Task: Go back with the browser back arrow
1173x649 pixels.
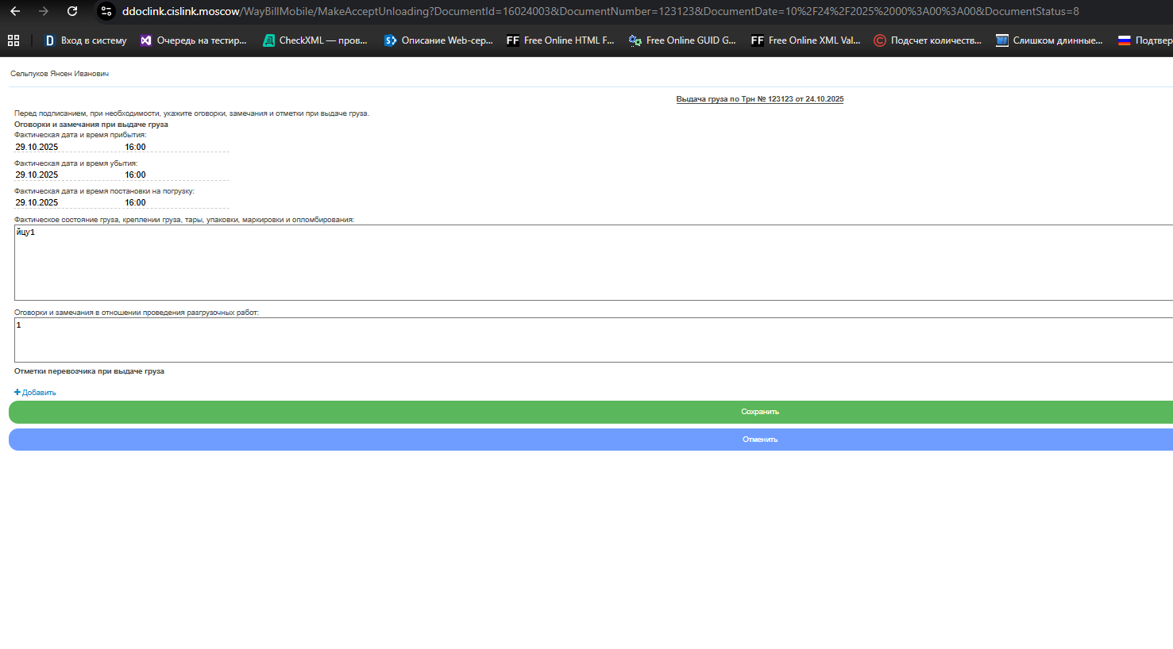Action: click(15, 11)
